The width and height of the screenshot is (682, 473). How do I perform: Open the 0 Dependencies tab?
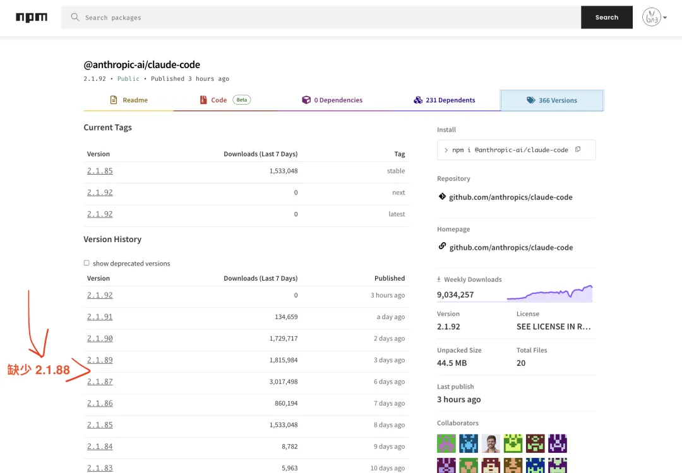(332, 100)
